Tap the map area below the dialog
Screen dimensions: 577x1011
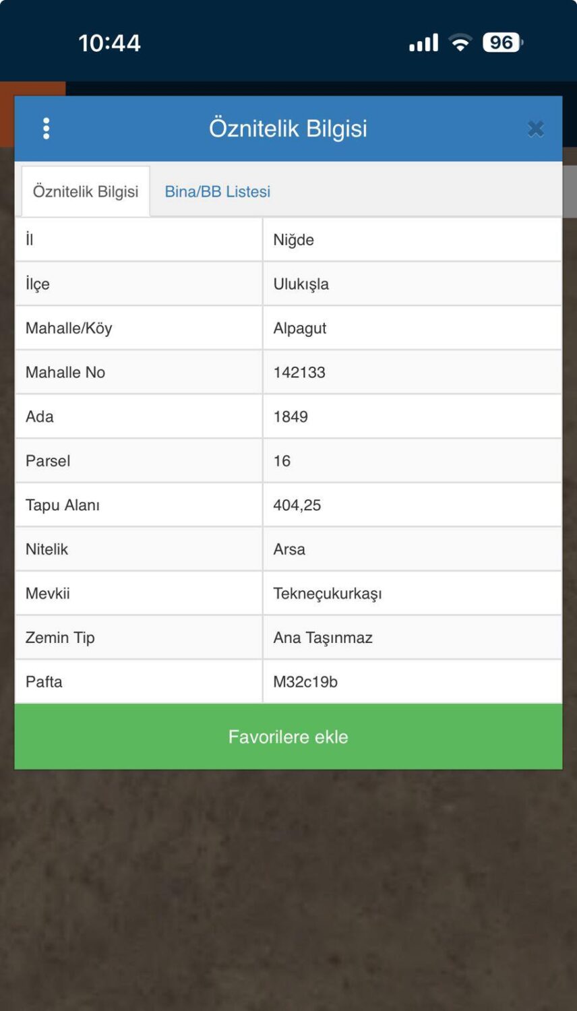288,890
